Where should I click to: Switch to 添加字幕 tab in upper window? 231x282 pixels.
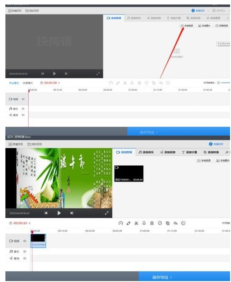pos(173,18)
